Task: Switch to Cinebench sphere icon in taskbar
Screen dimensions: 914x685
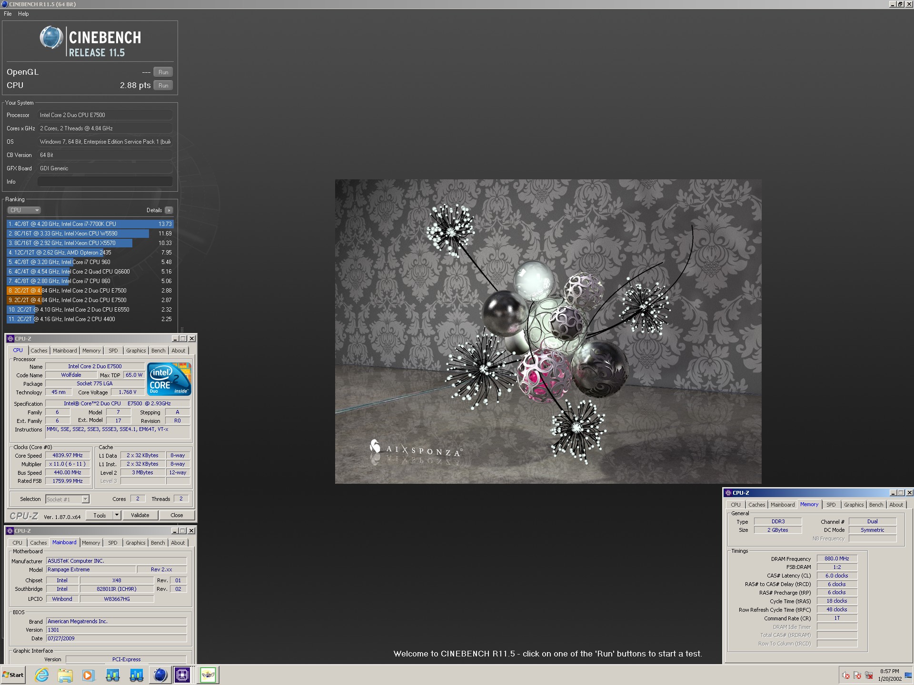Action: tap(160, 675)
